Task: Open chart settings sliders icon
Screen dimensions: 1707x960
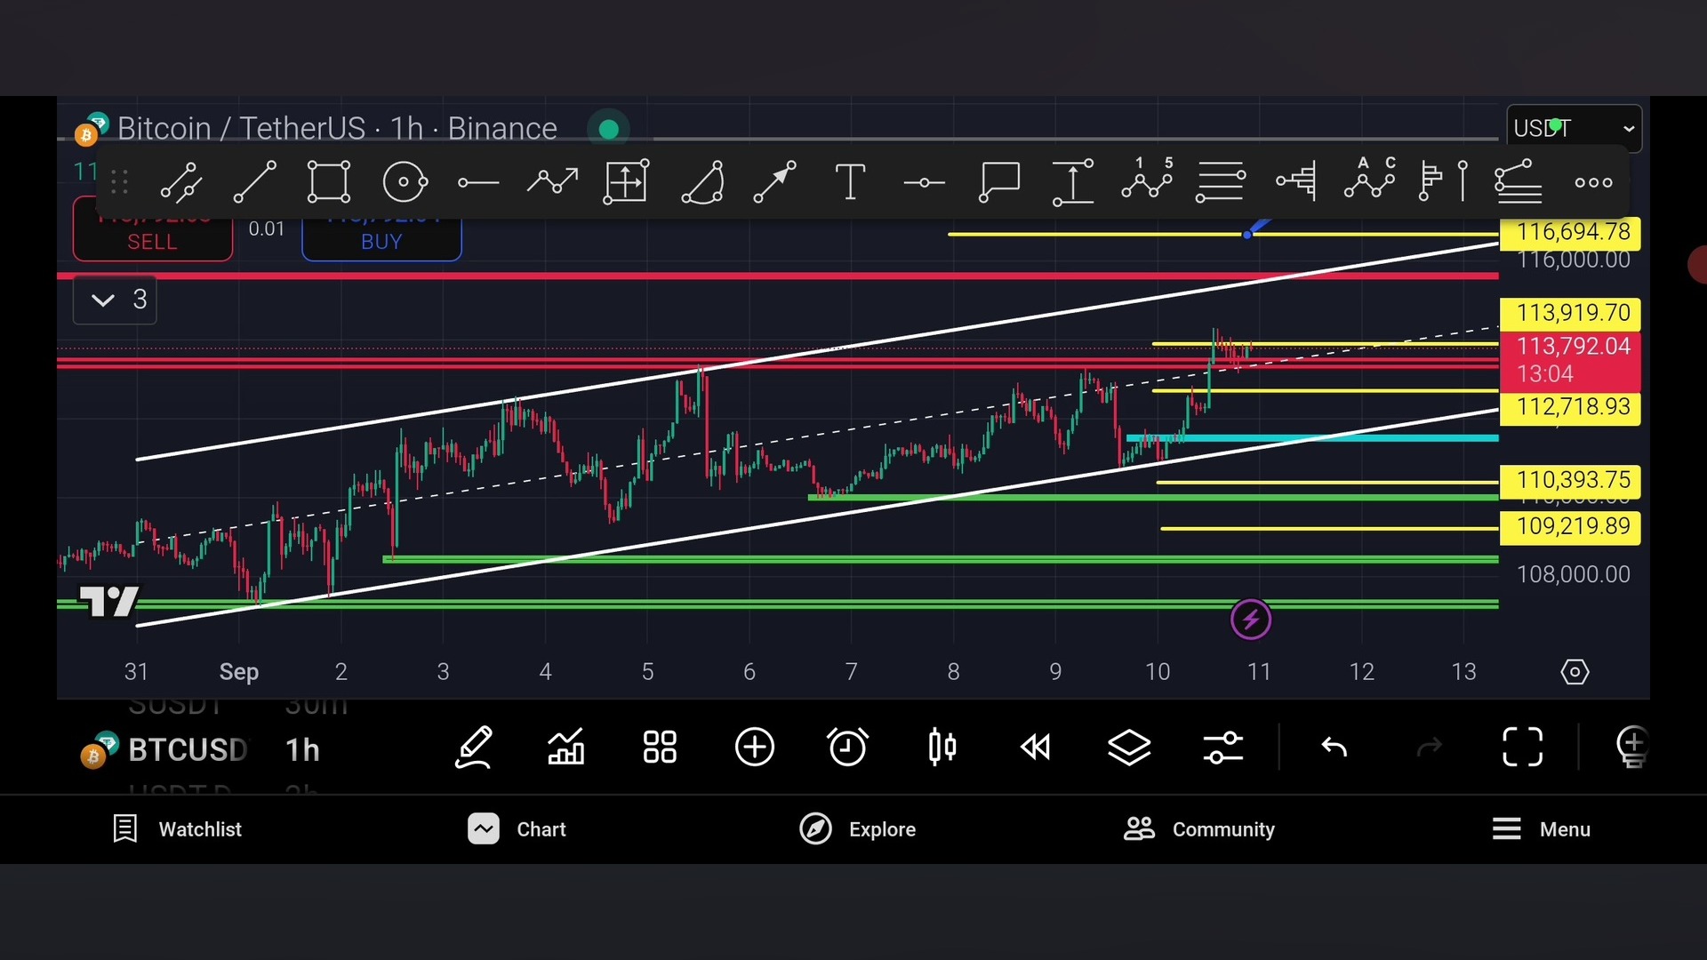Action: (x=1223, y=747)
